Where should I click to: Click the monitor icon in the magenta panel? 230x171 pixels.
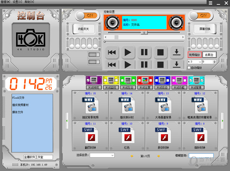[179, 80]
